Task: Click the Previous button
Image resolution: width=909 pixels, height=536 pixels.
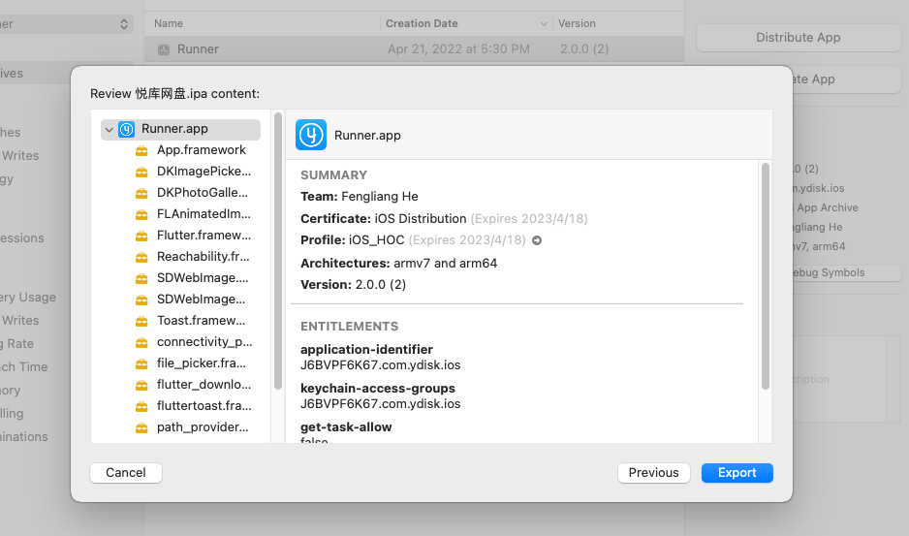Action: click(x=653, y=473)
